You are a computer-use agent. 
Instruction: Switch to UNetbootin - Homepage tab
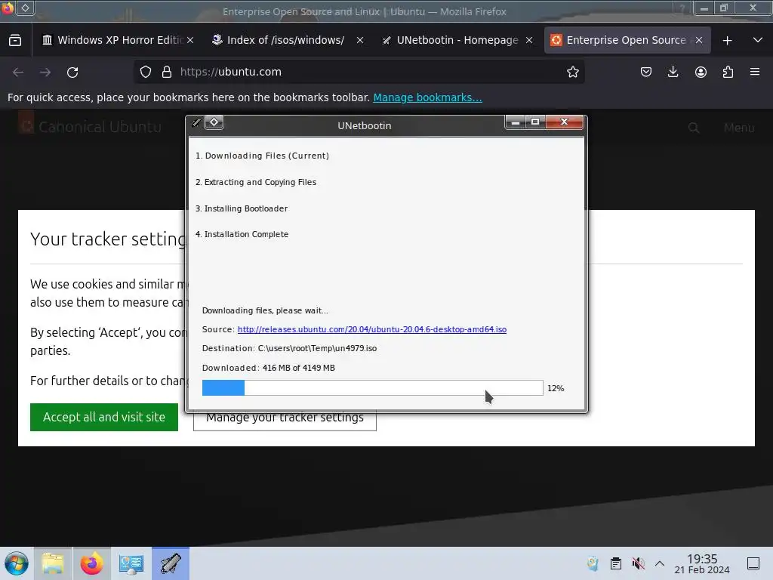point(456,40)
